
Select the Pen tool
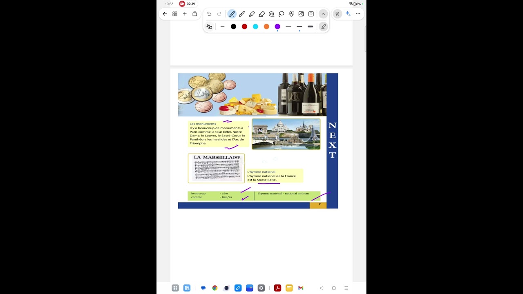click(x=232, y=14)
